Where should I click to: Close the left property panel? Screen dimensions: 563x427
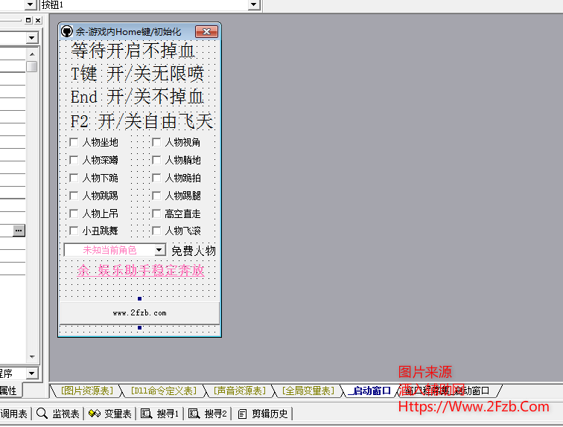pyautogui.click(x=38, y=20)
